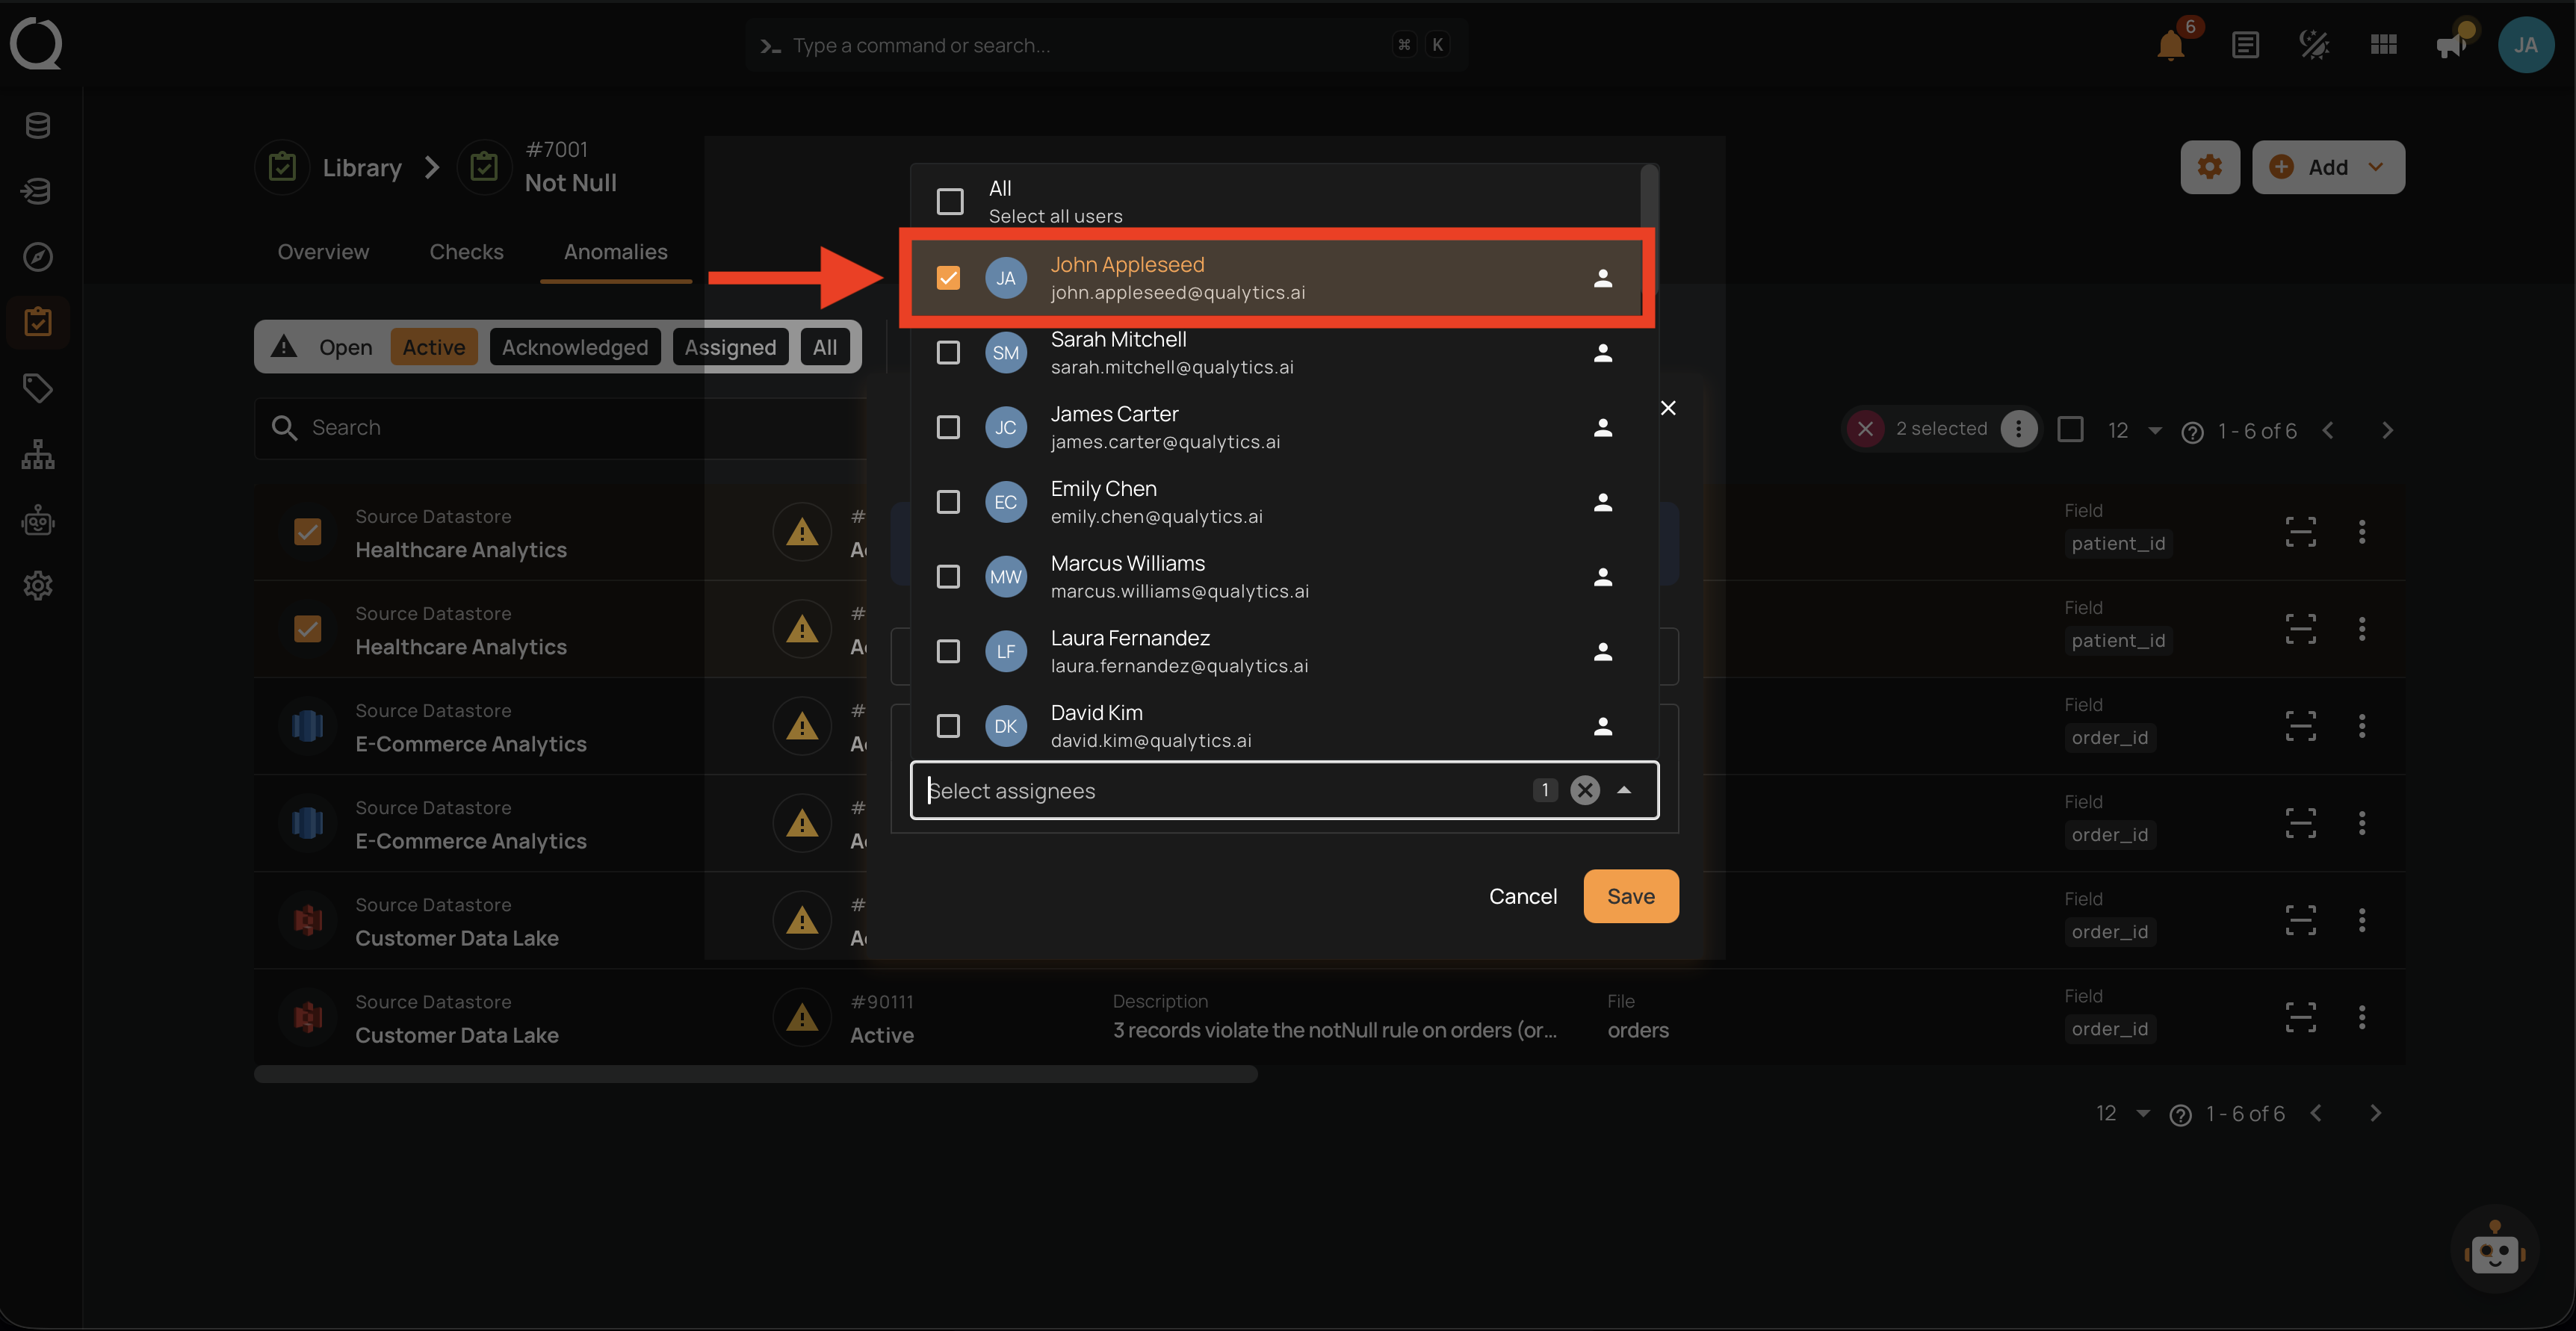The height and width of the screenshot is (1331, 2576).
Task: Open the top page size 12 dropdown
Action: (2134, 430)
